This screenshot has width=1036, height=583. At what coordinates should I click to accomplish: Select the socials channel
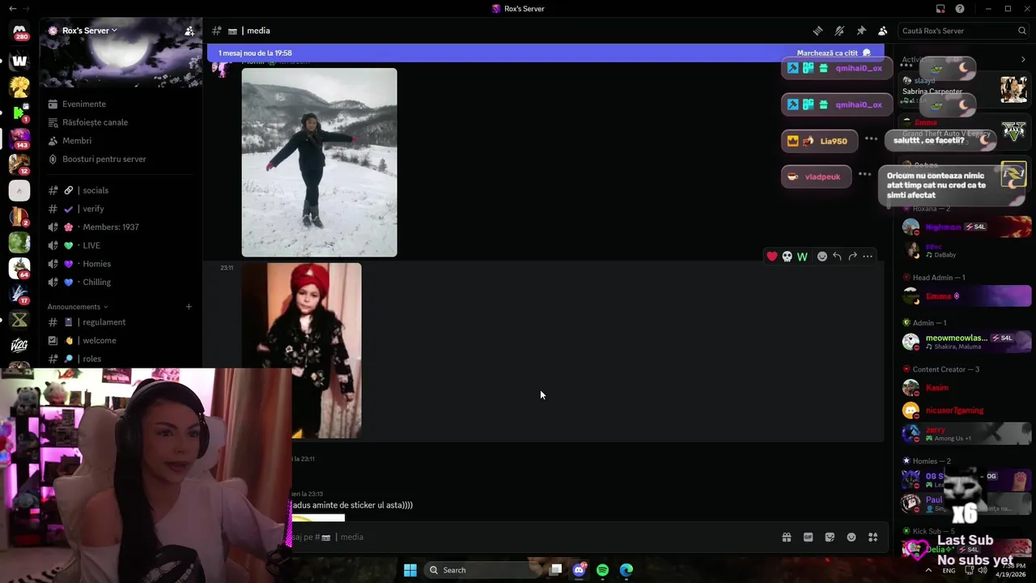[121, 190]
